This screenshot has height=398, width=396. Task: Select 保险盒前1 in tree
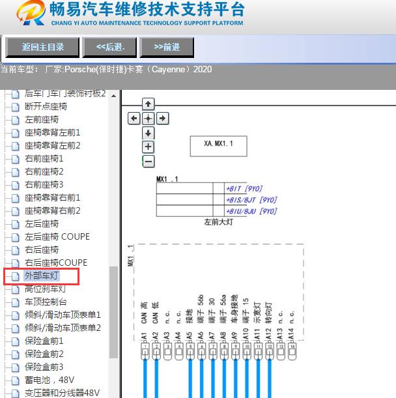click(x=44, y=341)
